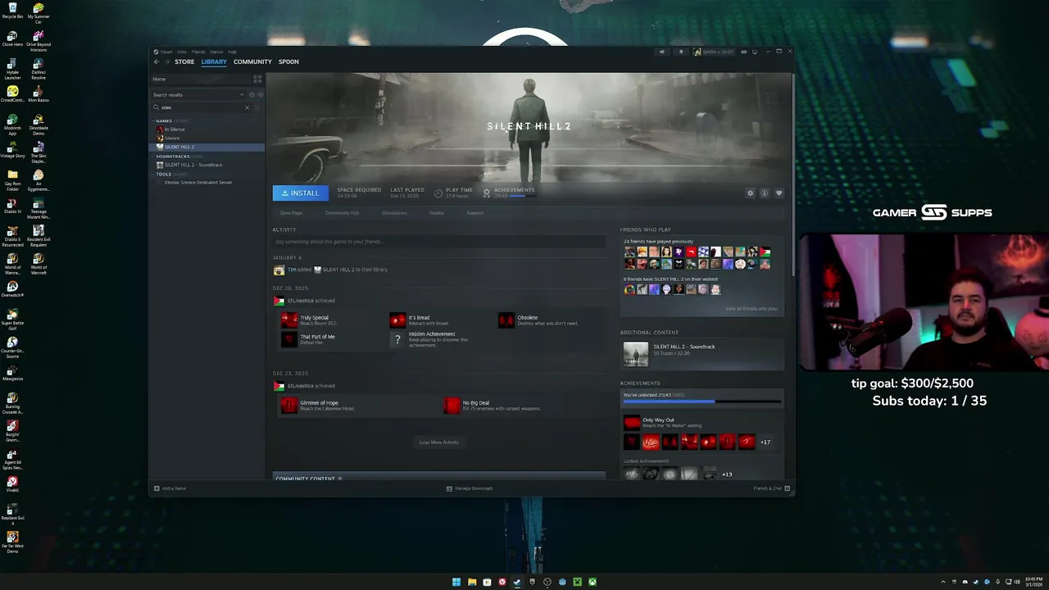Show game info icon for Silent Hill 2
Viewport: 1049px width, 590px height.
[764, 193]
